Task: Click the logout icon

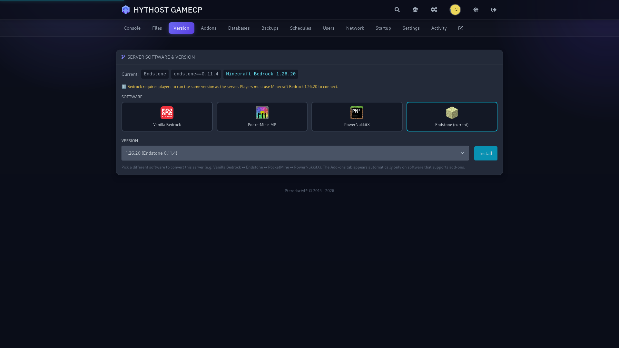Action: click(x=494, y=10)
